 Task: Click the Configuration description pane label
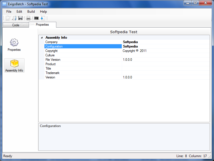point(50,126)
